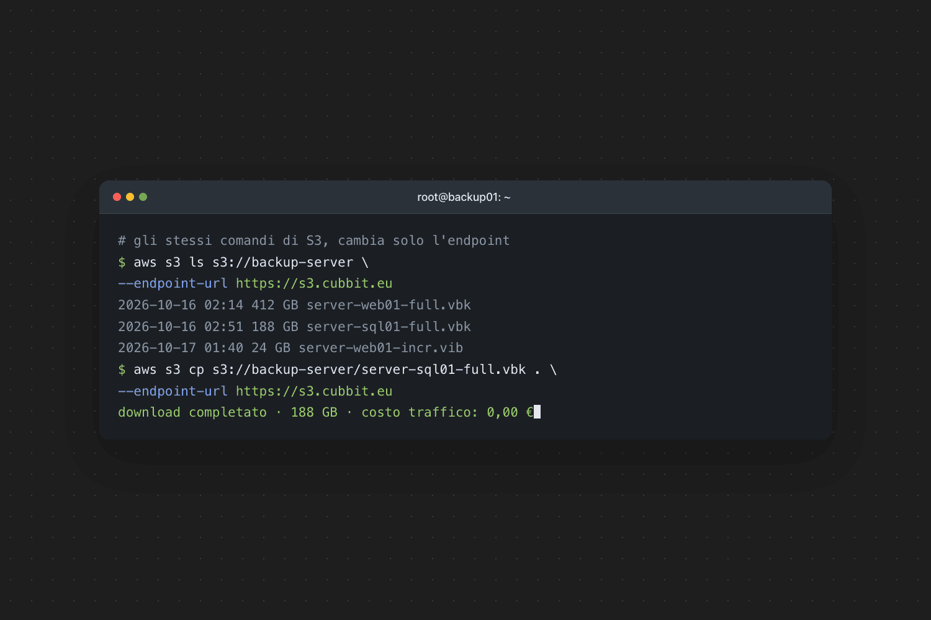Viewport: 931px width, 620px height.
Task: Select the endpoint URL following the ls command
Action: 314,283
